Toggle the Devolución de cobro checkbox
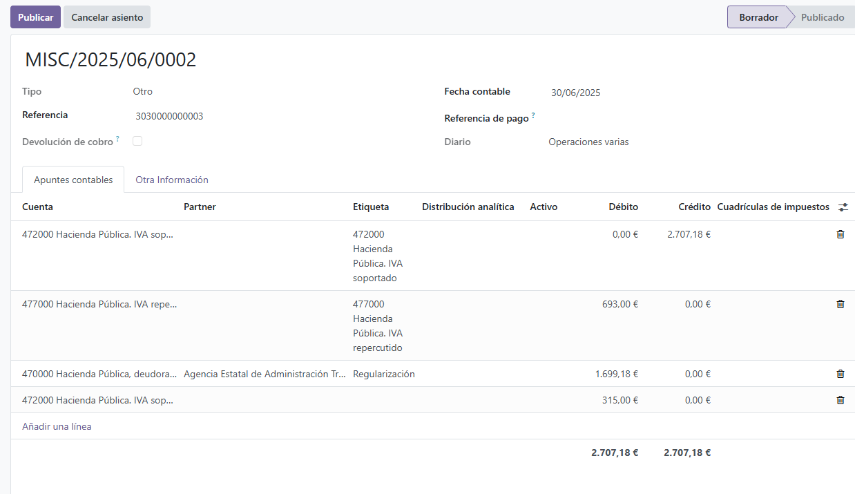 (137, 141)
